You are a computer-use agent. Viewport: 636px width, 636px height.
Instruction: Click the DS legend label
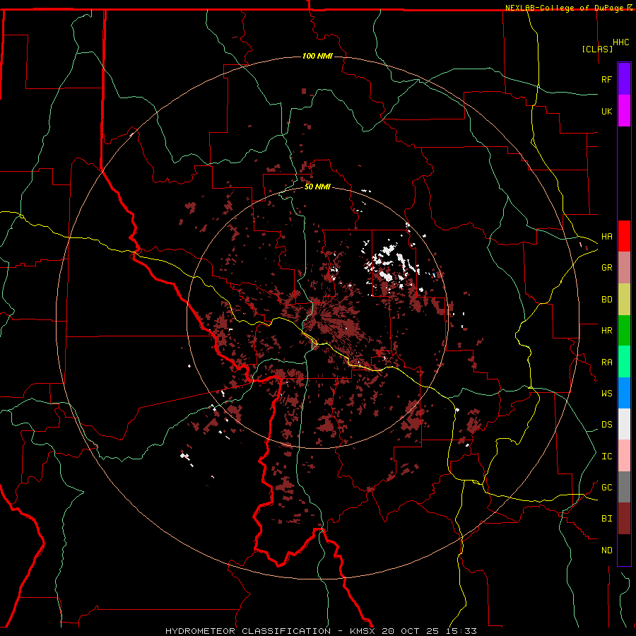pos(606,424)
